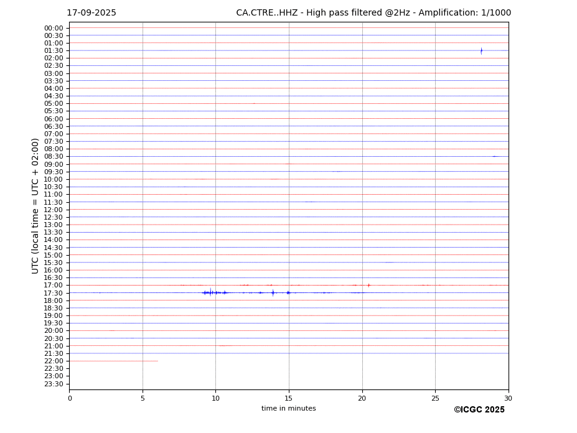
Task: Click the date label 17-09-2025
Action: [x=91, y=13]
